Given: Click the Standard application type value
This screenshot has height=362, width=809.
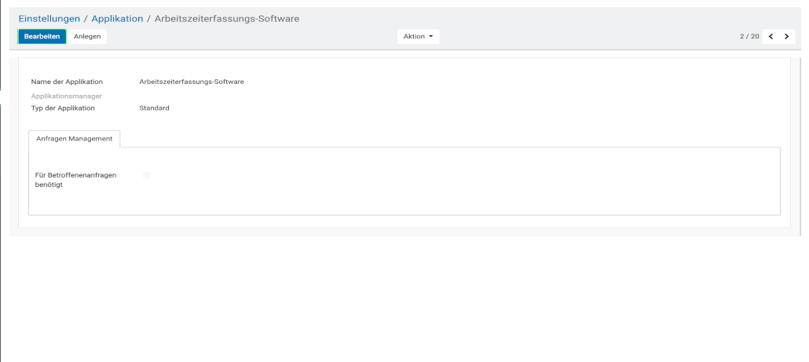Looking at the screenshot, I should point(153,108).
